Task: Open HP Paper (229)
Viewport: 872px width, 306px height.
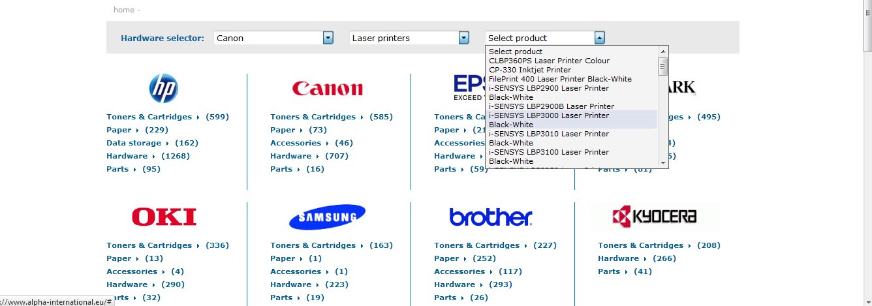Action: click(x=138, y=130)
